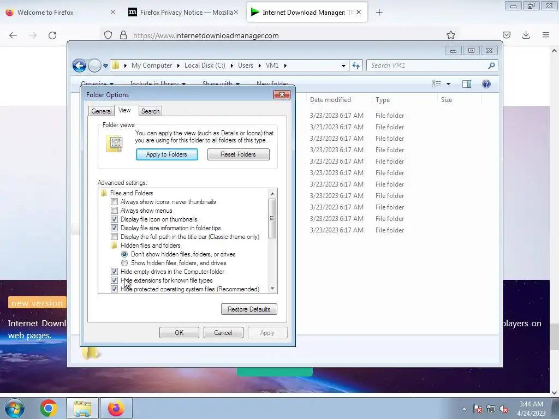Screen dimensions: 559x419
Task: Expand arrow after Users in breadcrumb
Action: pyautogui.click(x=259, y=65)
